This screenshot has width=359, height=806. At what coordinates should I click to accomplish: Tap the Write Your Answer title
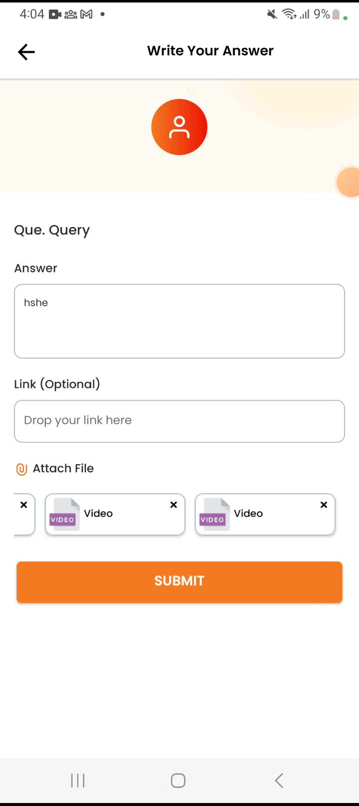(210, 51)
